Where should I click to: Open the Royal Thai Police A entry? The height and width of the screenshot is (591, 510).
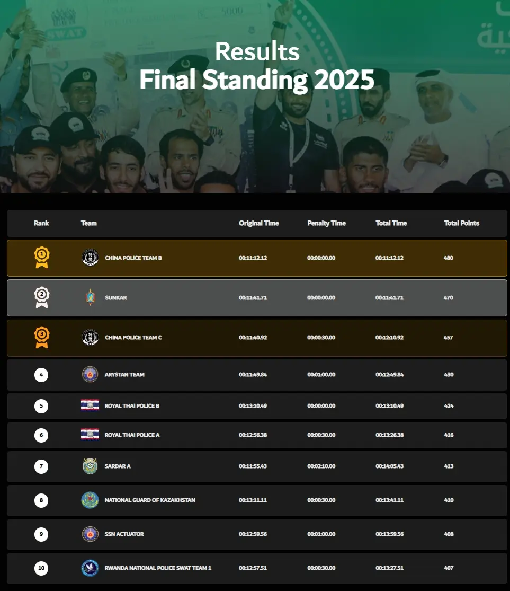coord(132,435)
